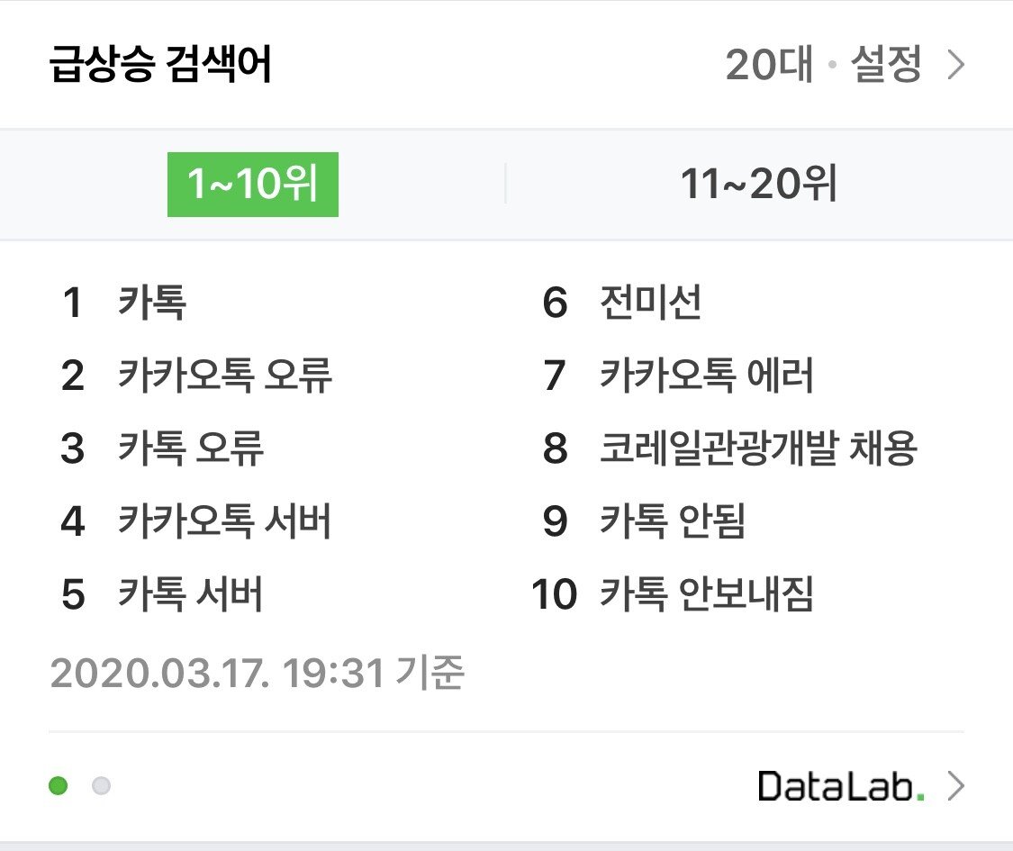Image resolution: width=1013 pixels, height=851 pixels.
Task: Click the 급상승 검색어 heading
Action: (x=160, y=66)
